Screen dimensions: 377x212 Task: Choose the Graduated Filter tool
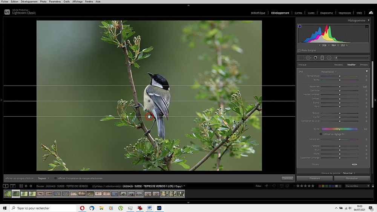coord(322,58)
